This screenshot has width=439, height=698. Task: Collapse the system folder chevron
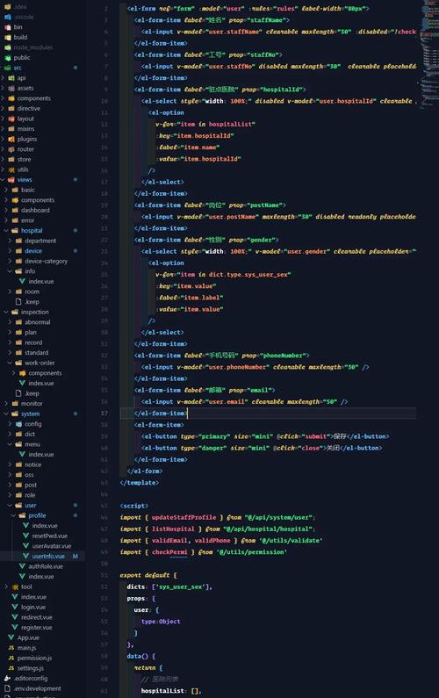click(6, 414)
